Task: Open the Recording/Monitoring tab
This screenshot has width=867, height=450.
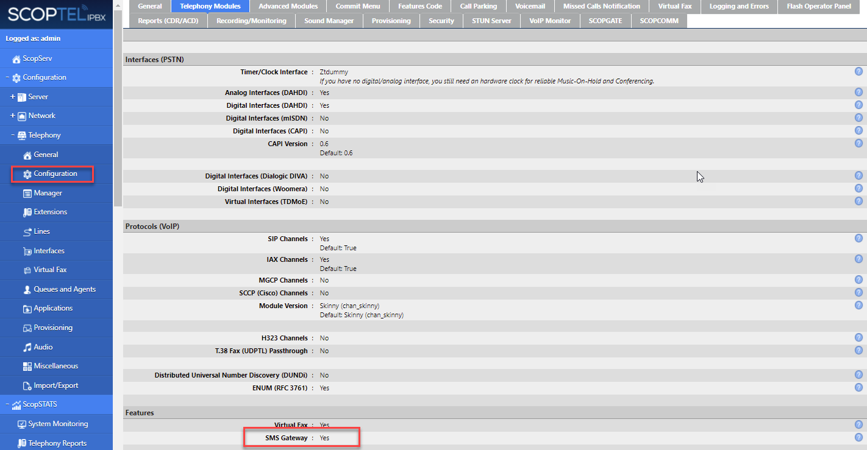Action: pyautogui.click(x=251, y=21)
